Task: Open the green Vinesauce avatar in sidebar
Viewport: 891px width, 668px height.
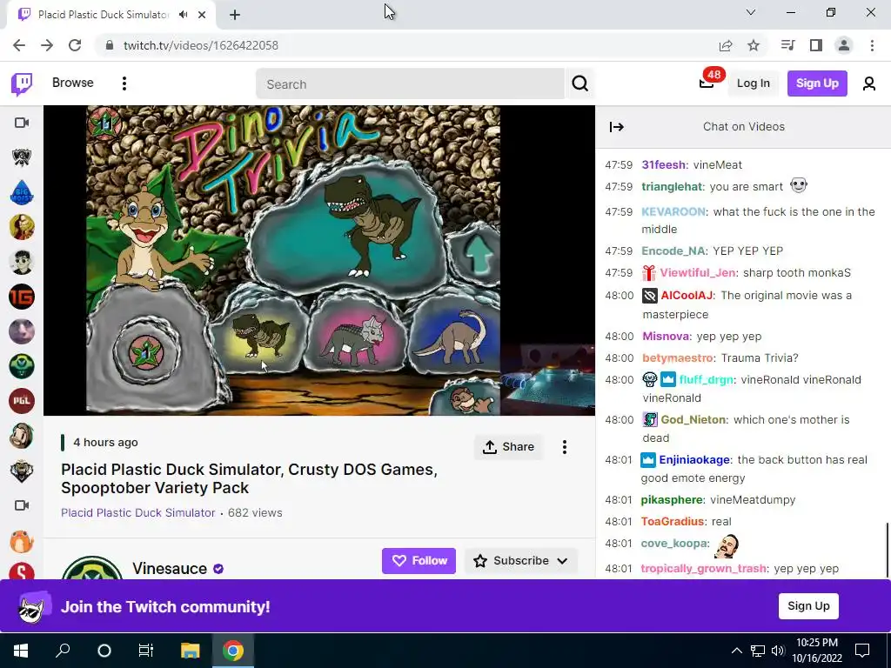Action: click(x=22, y=366)
